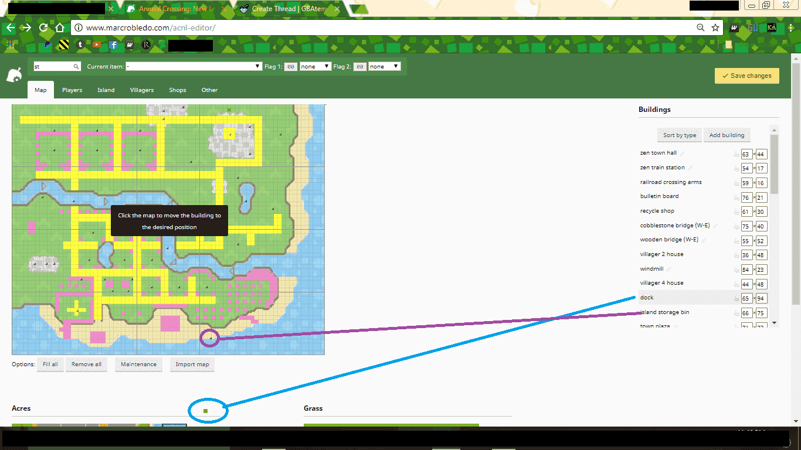The width and height of the screenshot is (801, 450).
Task: Click the Fill all button
Action: pos(50,364)
